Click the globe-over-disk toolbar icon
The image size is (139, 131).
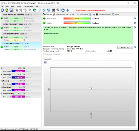click(x=34, y=10)
